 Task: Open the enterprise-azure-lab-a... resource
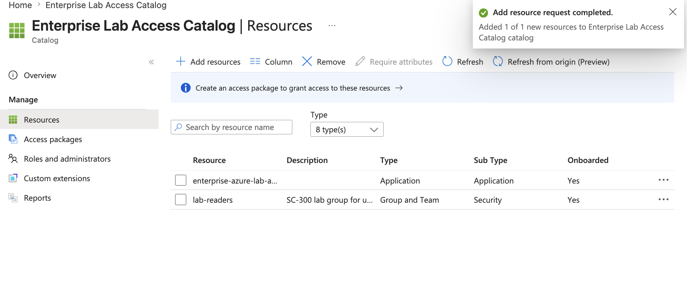tap(235, 181)
